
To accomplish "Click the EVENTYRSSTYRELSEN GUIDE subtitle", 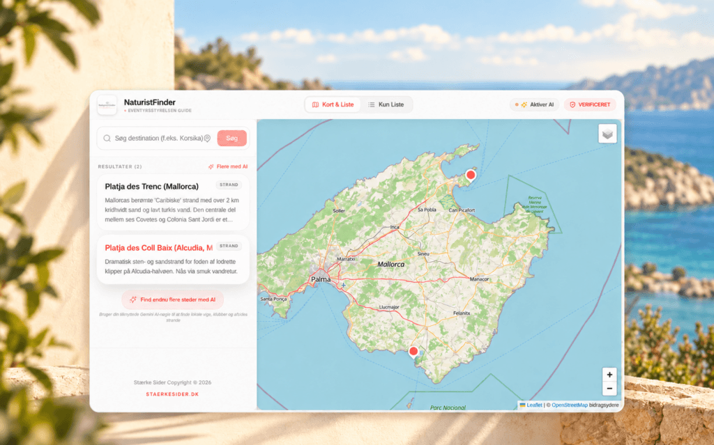I will tap(158, 111).
